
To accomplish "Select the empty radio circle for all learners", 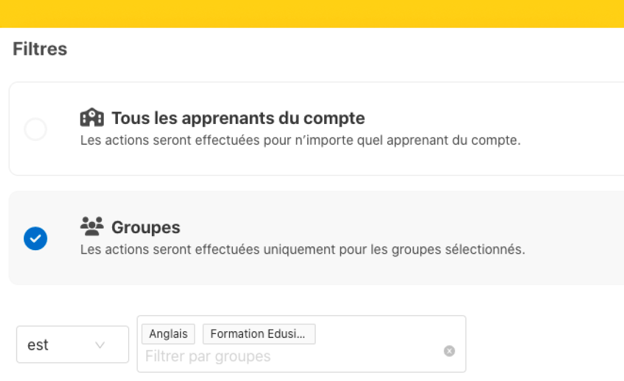I will pos(35,129).
